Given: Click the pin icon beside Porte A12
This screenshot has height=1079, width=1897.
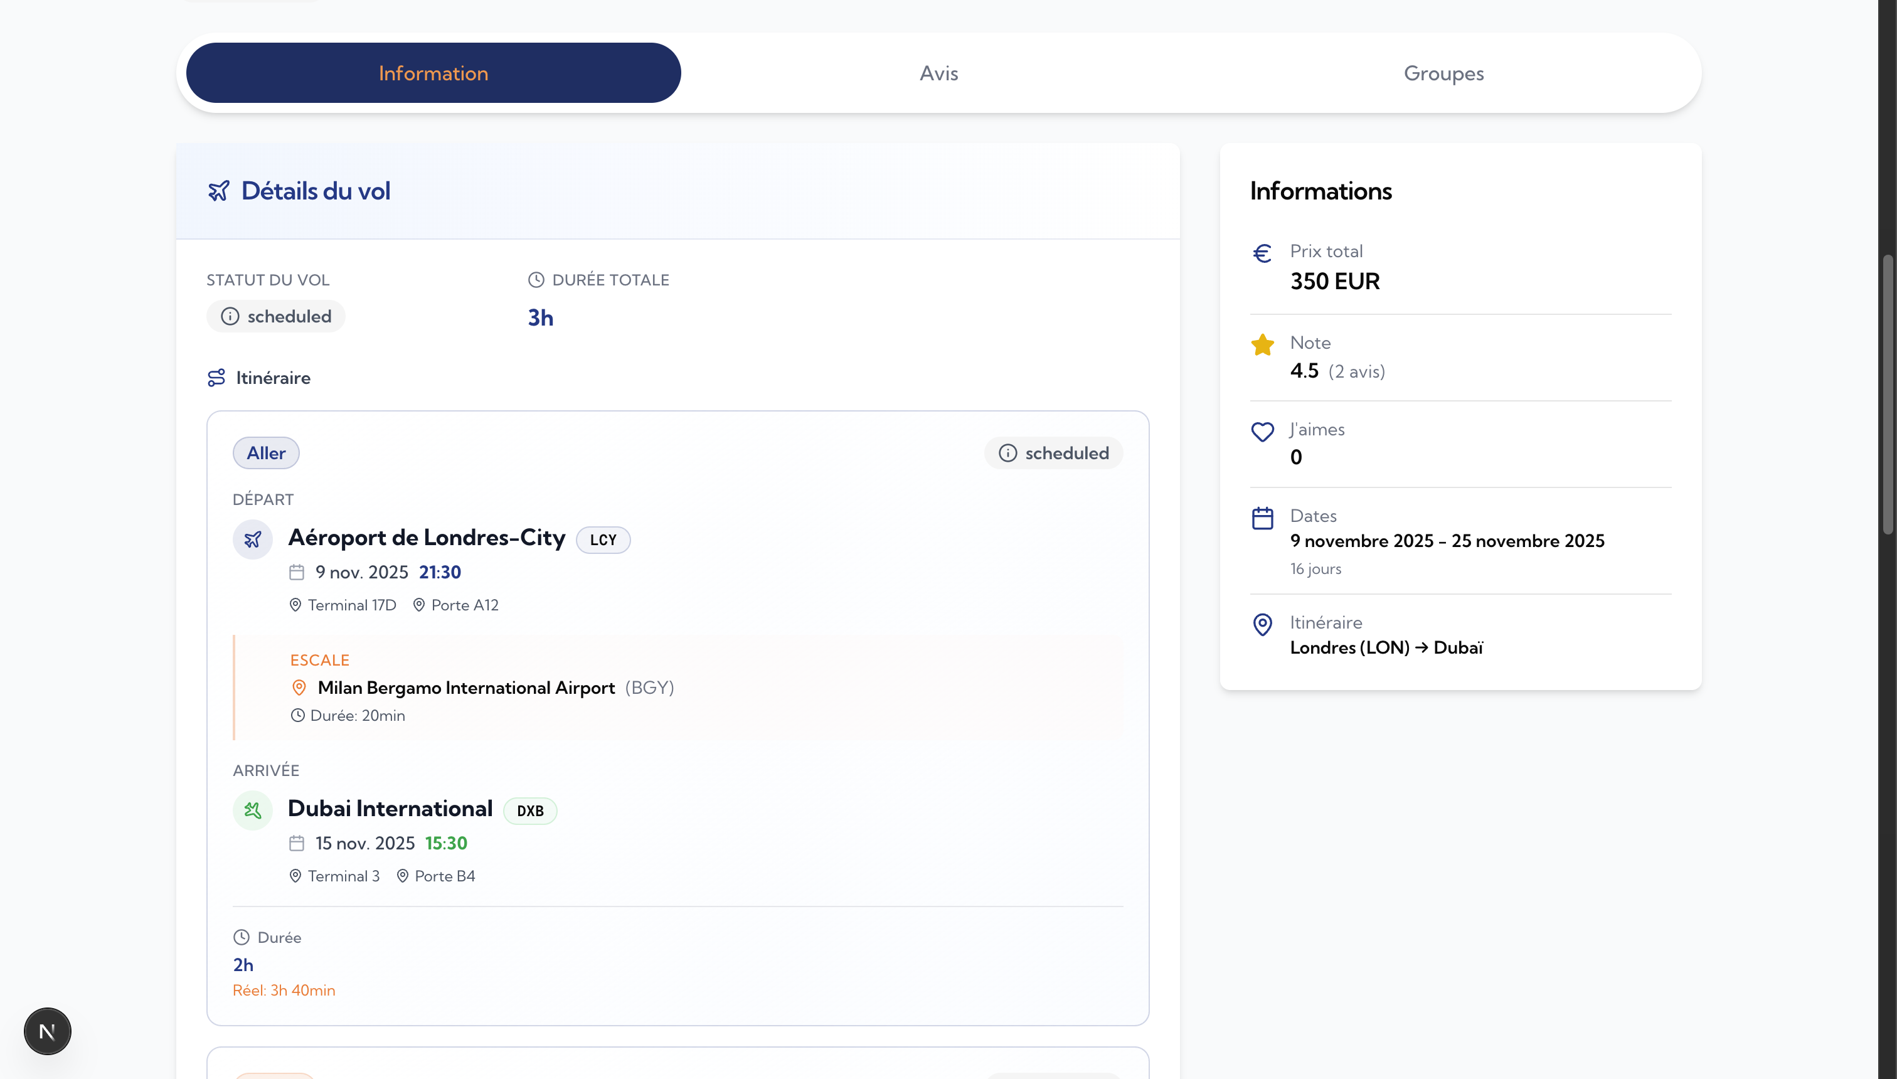Looking at the screenshot, I should pos(418,605).
